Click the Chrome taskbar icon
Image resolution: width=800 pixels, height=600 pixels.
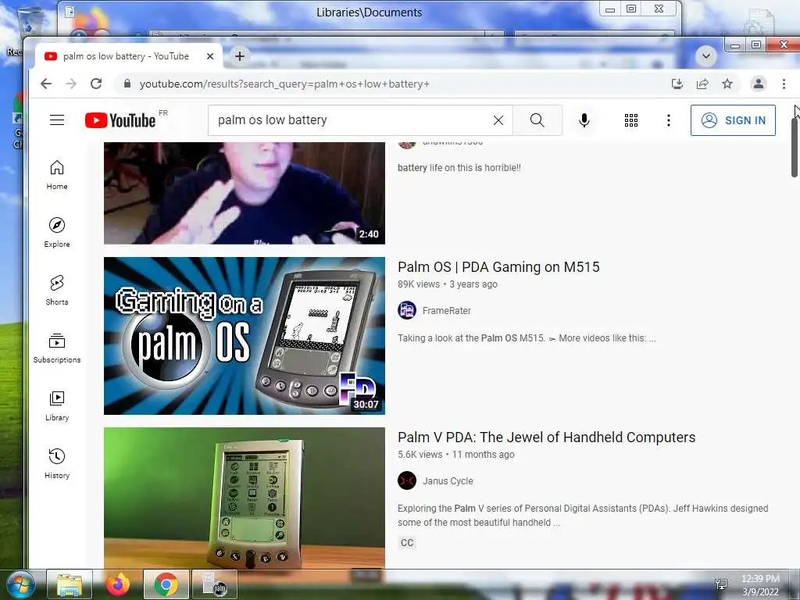point(166,584)
